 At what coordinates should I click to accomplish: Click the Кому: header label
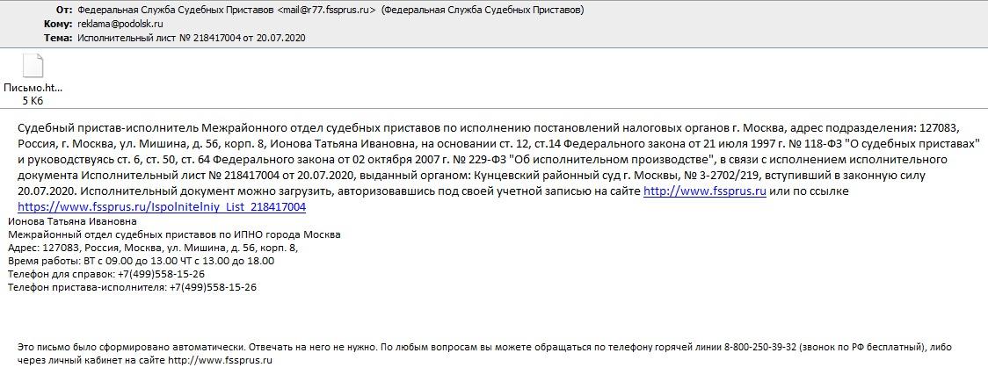click(x=59, y=24)
